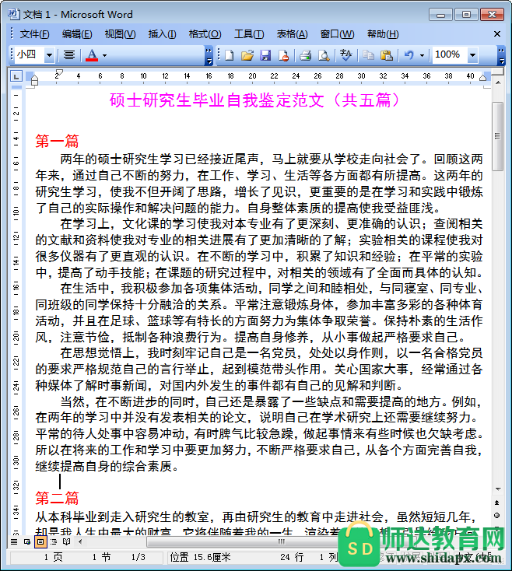Click the first-line indent marker on the ruler
The image size is (512, 571).
point(59,72)
